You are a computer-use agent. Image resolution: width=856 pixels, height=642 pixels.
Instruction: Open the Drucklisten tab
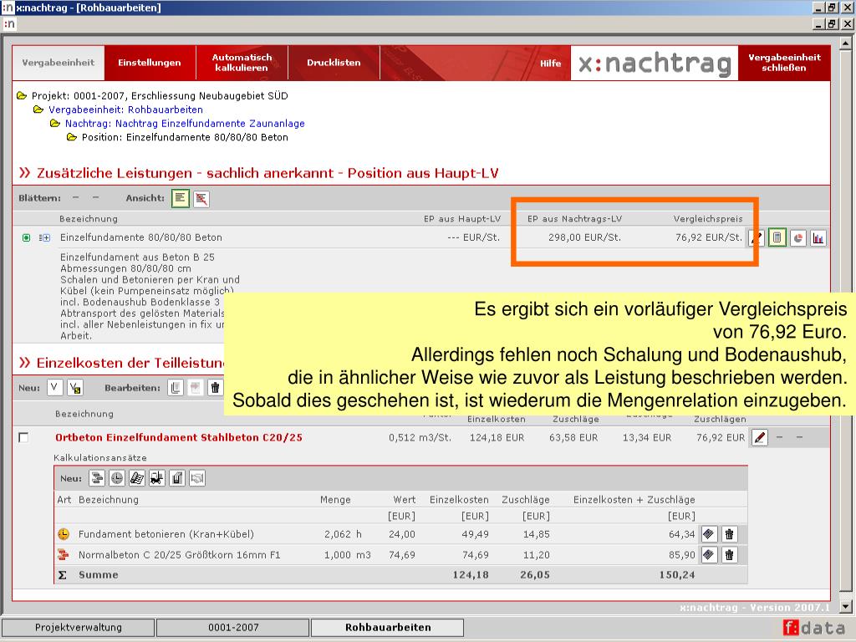click(334, 63)
